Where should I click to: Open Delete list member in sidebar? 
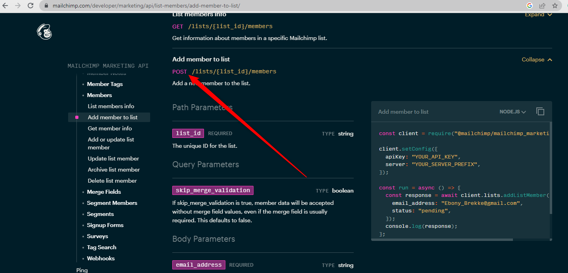[x=112, y=181]
